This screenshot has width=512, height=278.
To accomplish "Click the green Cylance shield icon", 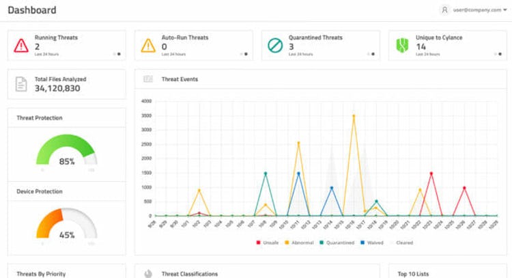I will click(402, 45).
